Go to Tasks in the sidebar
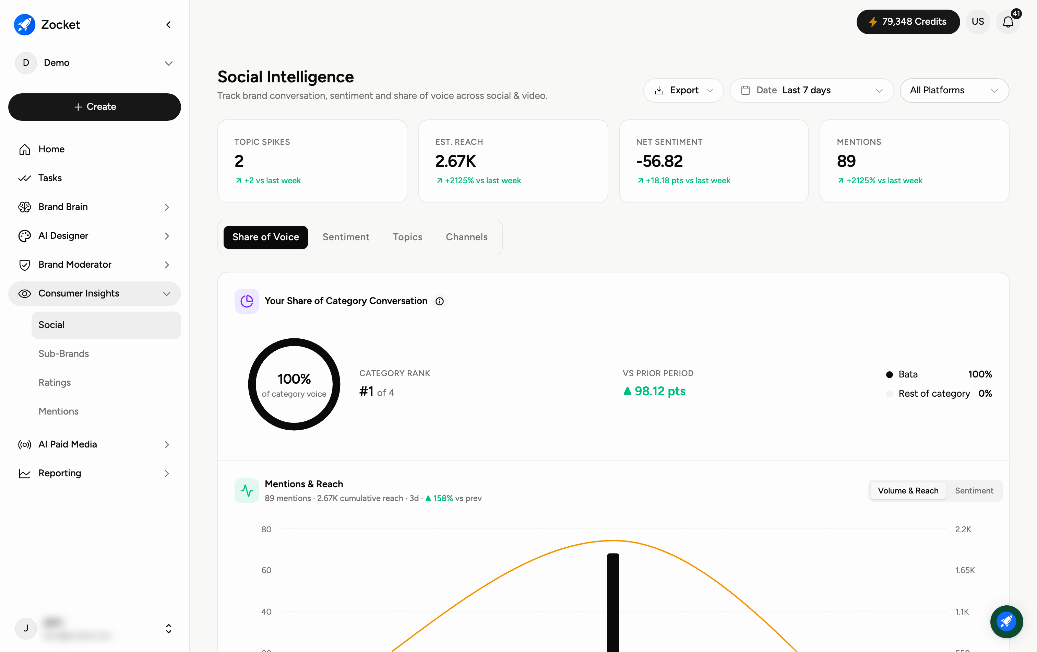The height and width of the screenshot is (652, 1037). 94,178
